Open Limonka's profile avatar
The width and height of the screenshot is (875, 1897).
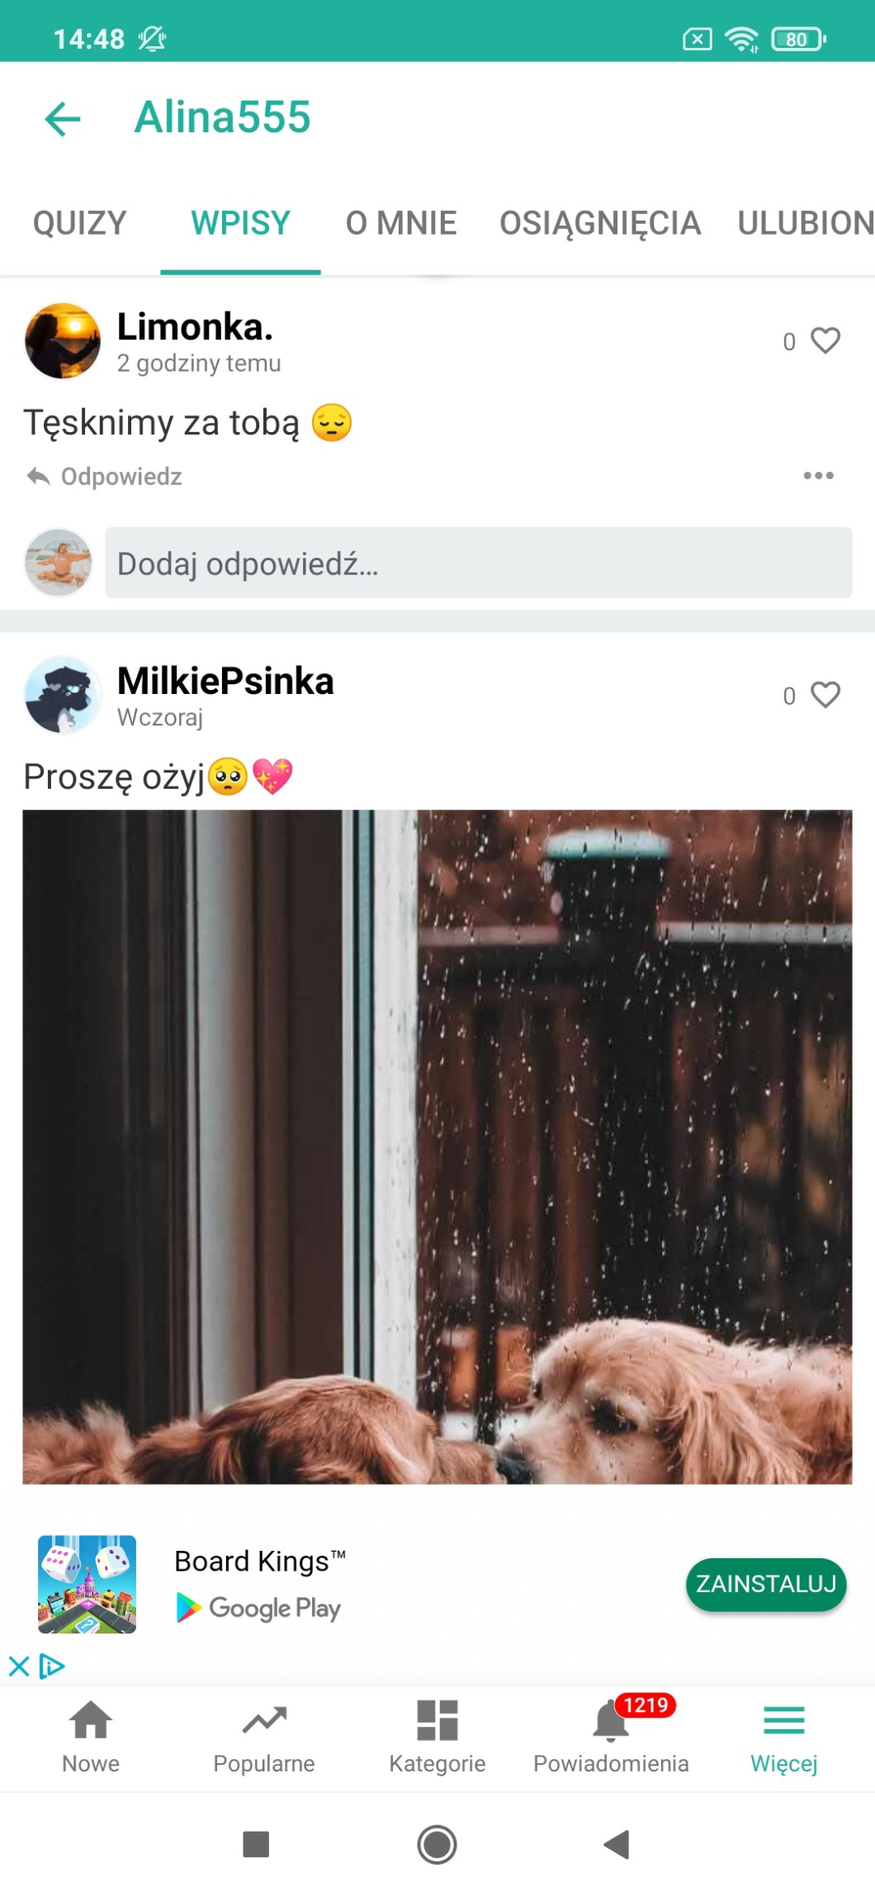click(x=63, y=341)
